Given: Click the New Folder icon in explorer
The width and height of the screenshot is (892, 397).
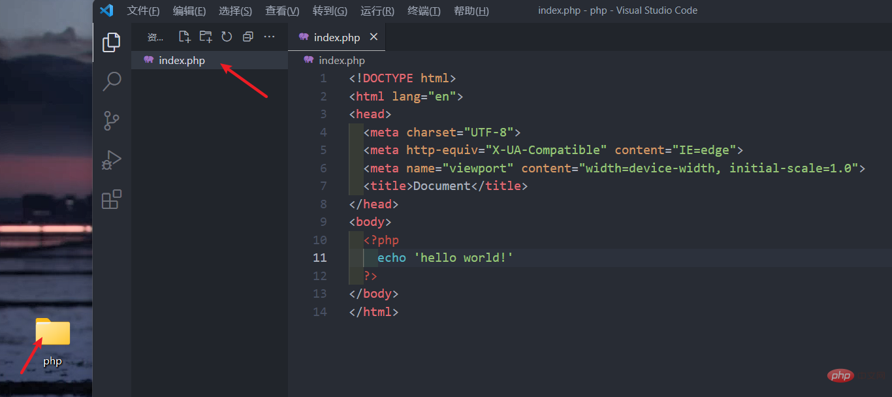Looking at the screenshot, I should pos(206,37).
